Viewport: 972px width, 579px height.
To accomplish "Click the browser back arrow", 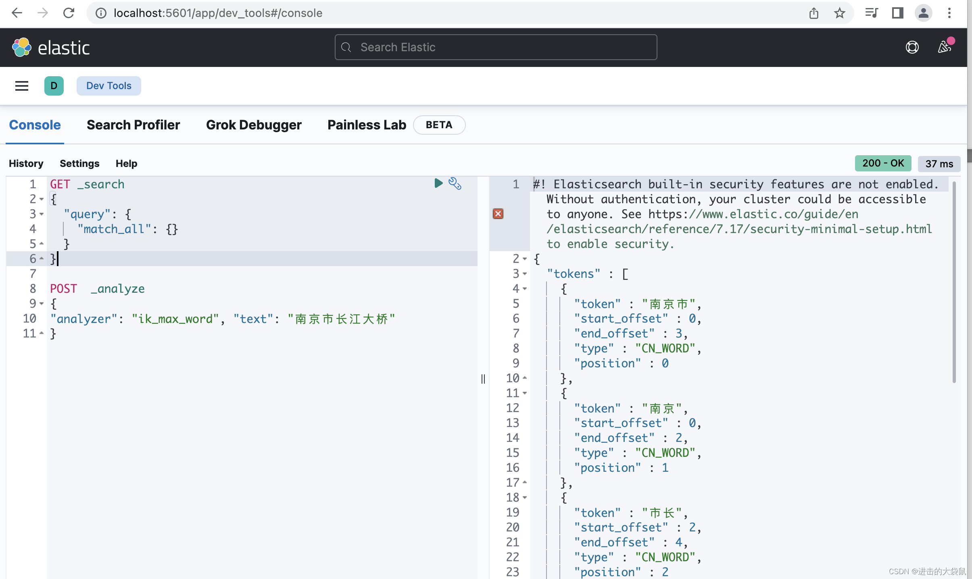I will coord(17,13).
